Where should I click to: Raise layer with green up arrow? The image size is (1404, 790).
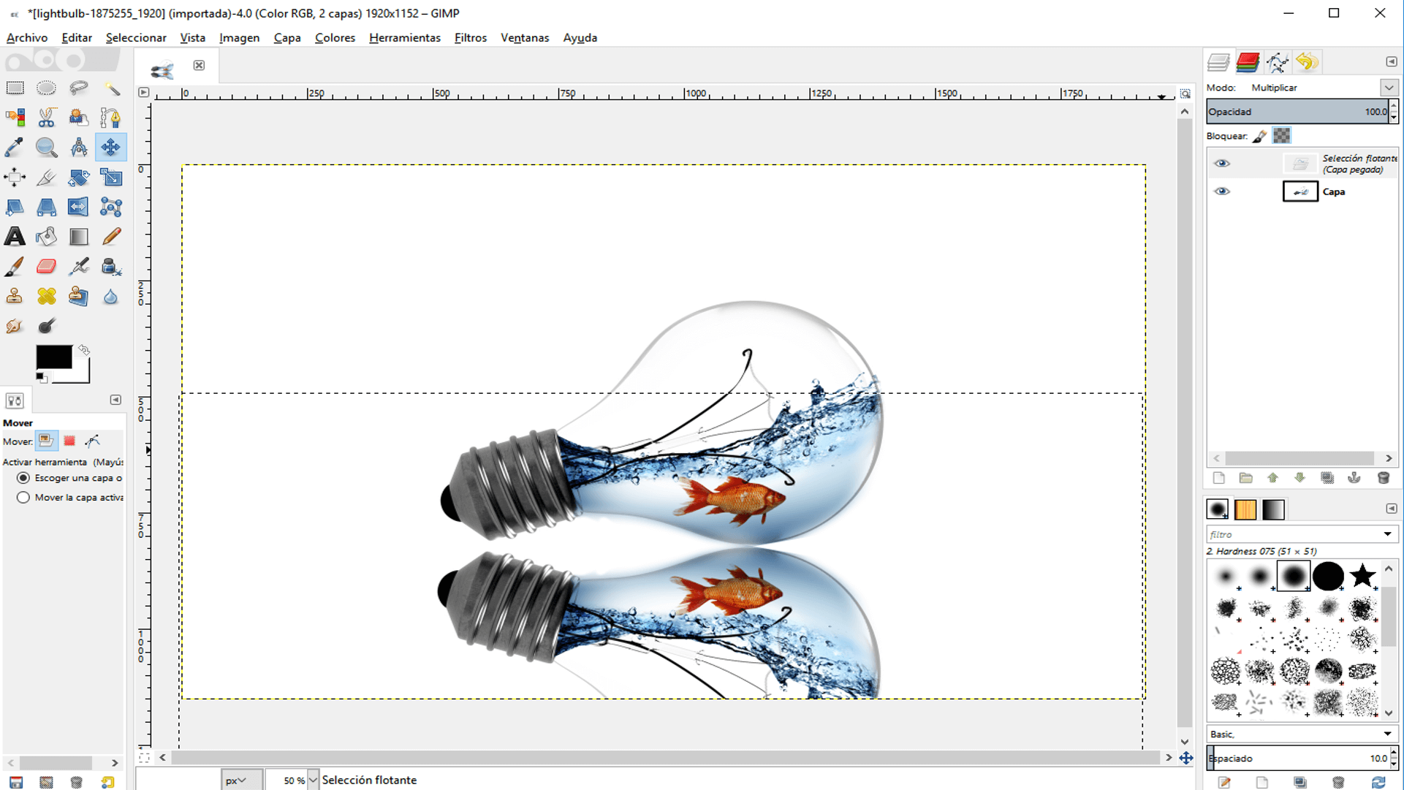[x=1272, y=478]
